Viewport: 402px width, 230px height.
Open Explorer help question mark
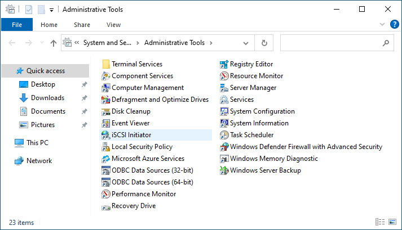394,24
